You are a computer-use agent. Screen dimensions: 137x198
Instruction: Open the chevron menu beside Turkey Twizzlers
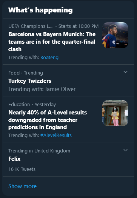125,72
